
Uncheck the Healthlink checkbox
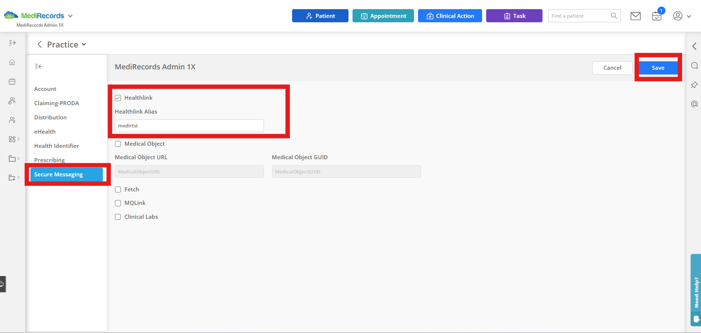pyautogui.click(x=118, y=98)
